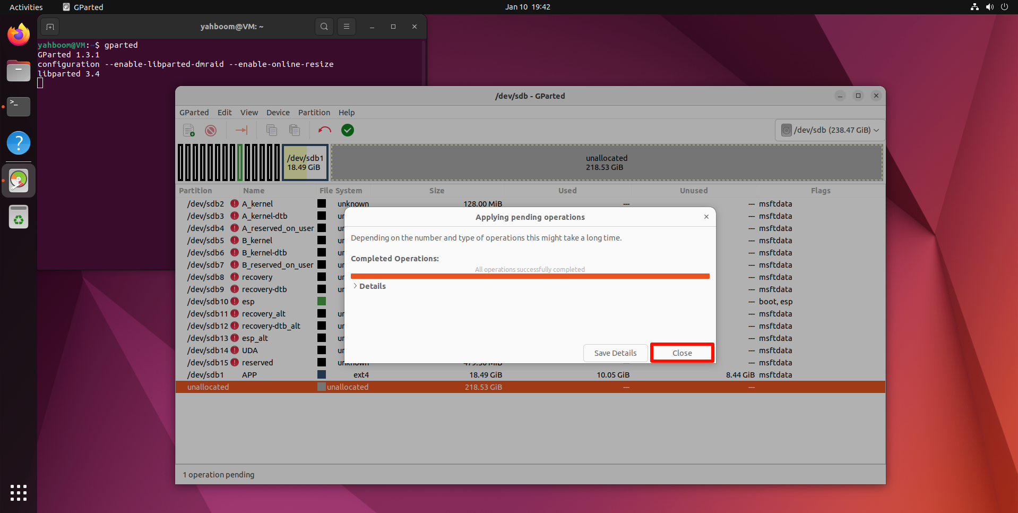This screenshot has height=513, width=1018.
Task: Open the system power menu in top bar
Action: click(x=1004, y=7)
